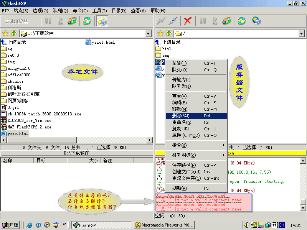
Task: Select remote folder html
Action: coord(164,49)
